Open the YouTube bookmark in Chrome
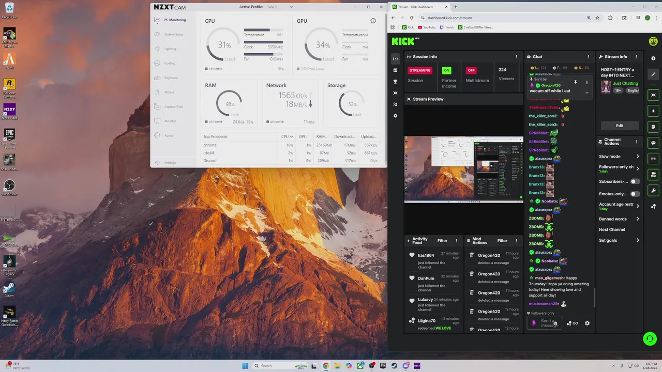The image size is (662, 372). coord(427,27)
